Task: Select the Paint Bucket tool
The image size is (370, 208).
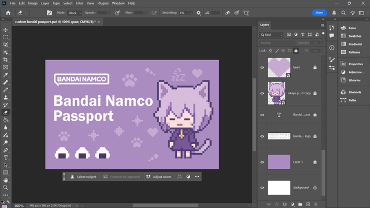Action: coord(5,120)
